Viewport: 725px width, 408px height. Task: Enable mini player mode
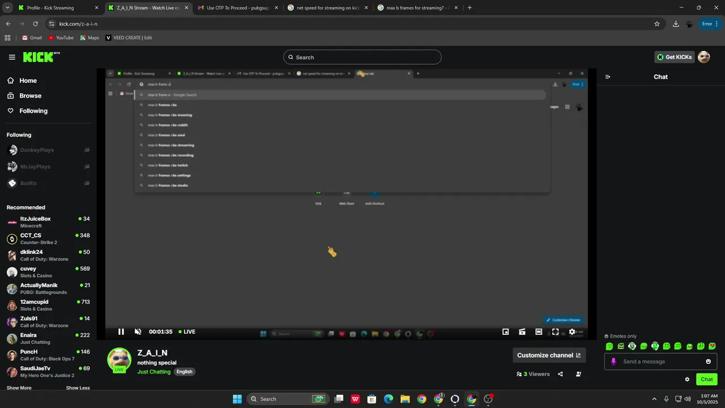[505, 331]
